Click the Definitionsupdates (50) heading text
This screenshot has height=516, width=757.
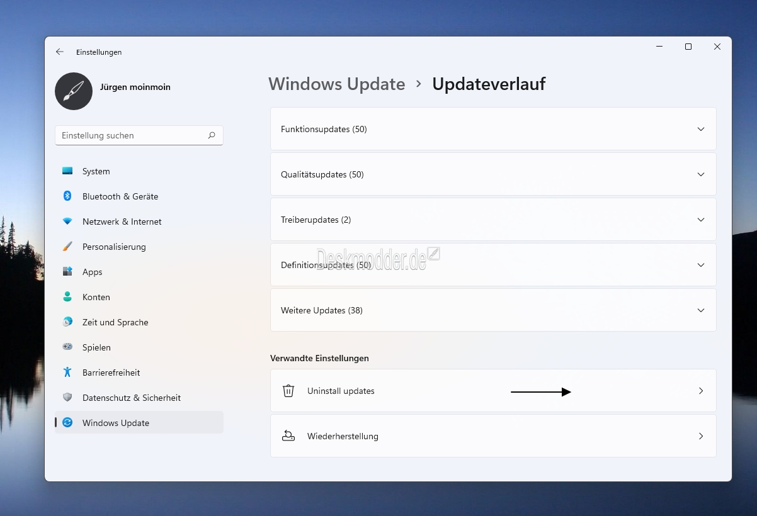[x=326, y=265]
